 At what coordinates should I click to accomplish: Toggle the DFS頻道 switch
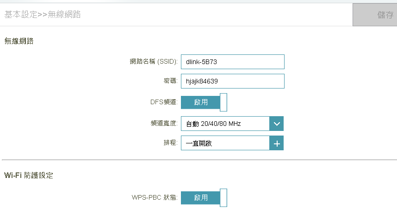pos(204,102)
